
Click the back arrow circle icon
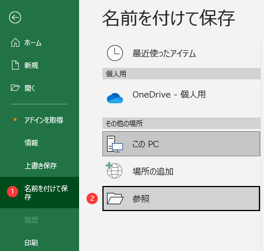point(15,18)
